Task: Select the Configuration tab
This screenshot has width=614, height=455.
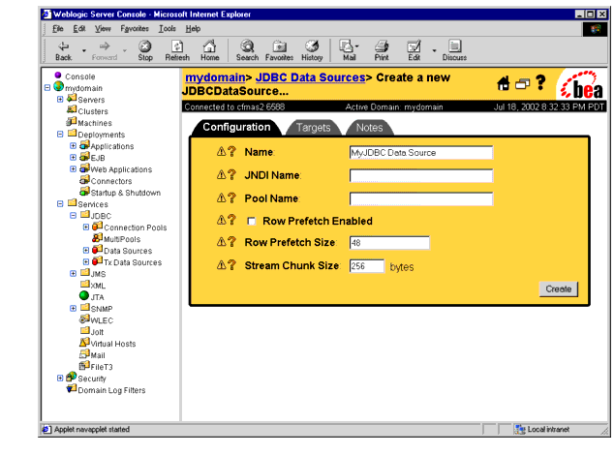Action: coord(236,127)
